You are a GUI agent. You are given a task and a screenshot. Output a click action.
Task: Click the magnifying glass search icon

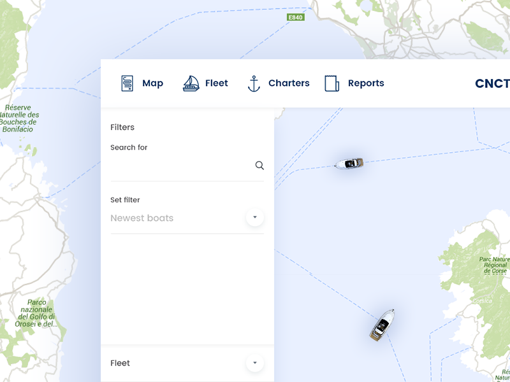pyautogui.click(x=259, y=166)
